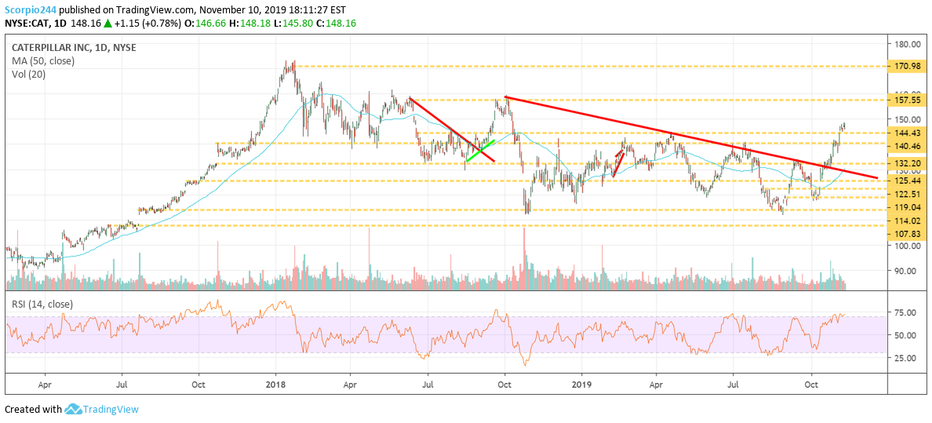Click the 157.55 price level label
Screen dimensions: 932x423
(x=906, y=100)
